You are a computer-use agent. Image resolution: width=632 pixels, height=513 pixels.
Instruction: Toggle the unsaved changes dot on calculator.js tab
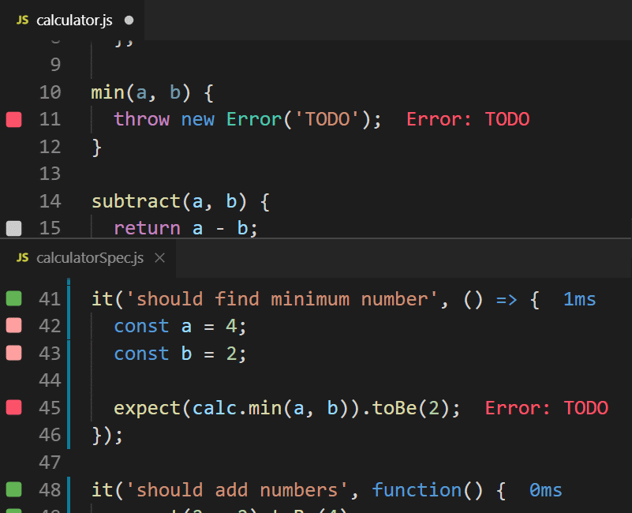pyautogui.click(x=128, y=20)
